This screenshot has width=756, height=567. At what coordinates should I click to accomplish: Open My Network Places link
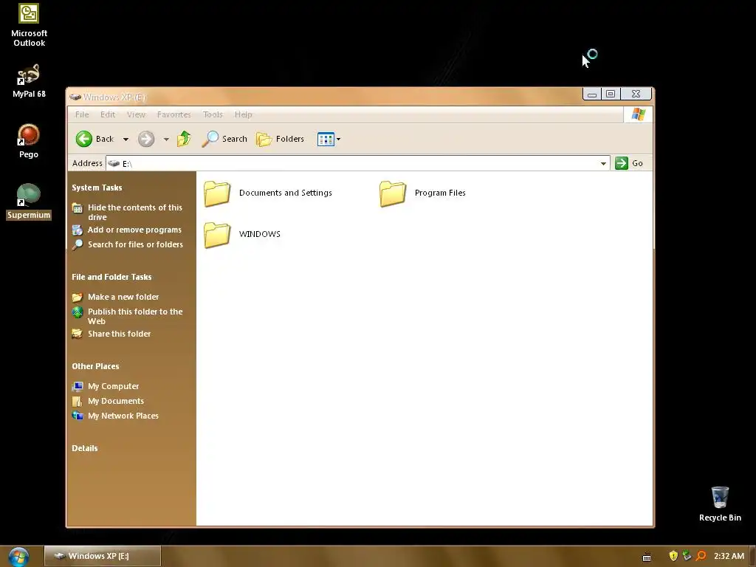point(123,416)
